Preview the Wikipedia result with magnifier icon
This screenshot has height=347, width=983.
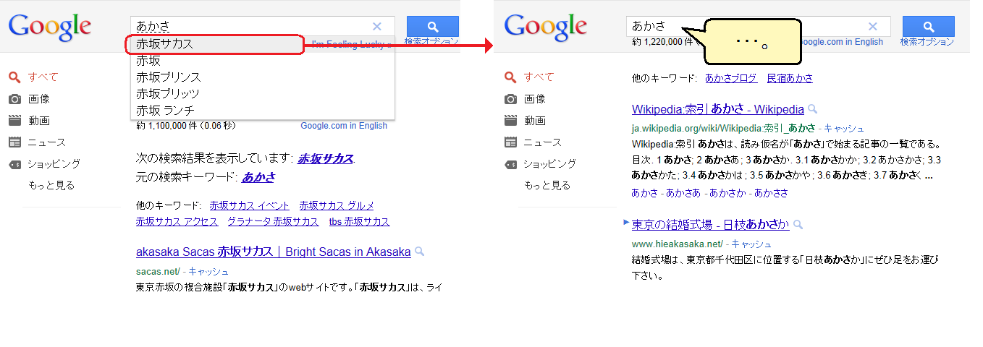[x=813, y=109]
